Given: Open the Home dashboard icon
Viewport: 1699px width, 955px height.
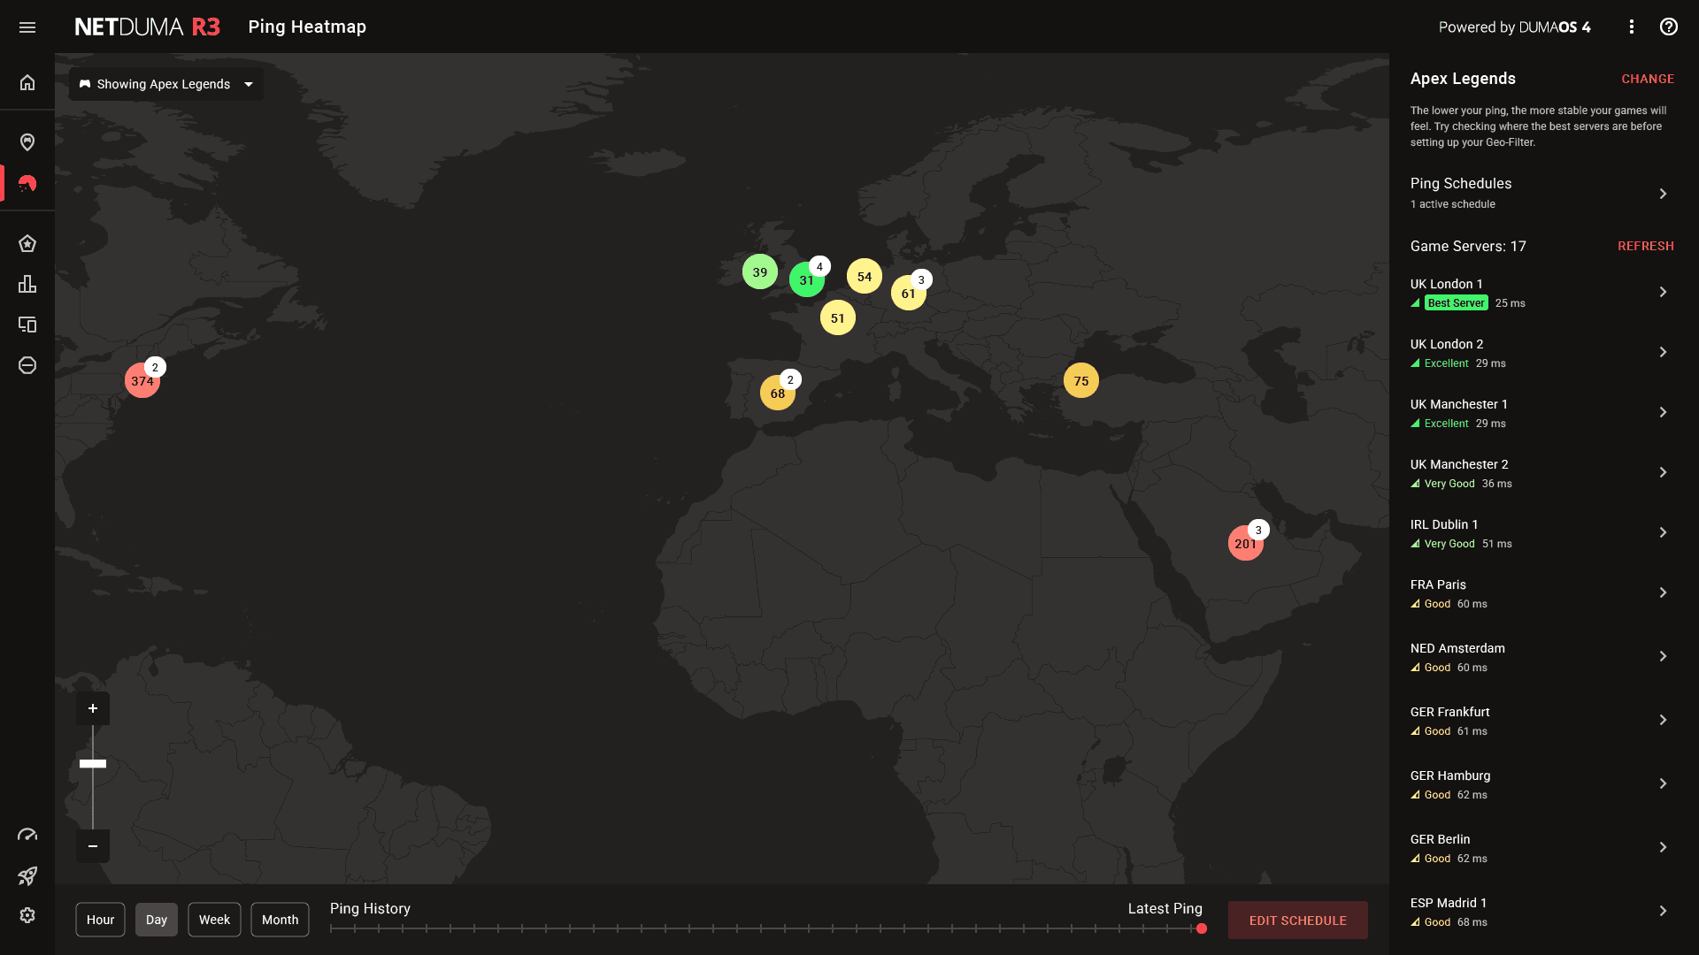Looking at the screenshot, I should tap(27, 82).
